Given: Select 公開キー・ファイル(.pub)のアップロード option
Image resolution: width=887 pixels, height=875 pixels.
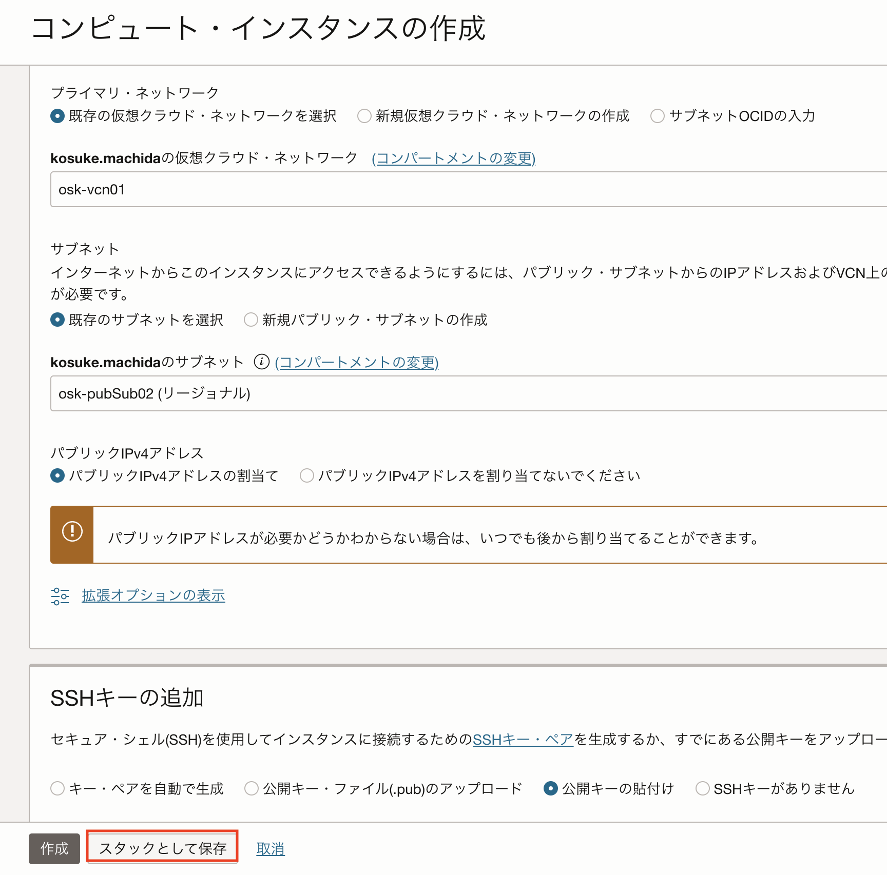Looking at the screenshot, I should pos(250,789).
